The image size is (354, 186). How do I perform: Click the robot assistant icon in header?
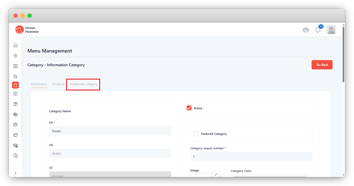tap(306, 30)
